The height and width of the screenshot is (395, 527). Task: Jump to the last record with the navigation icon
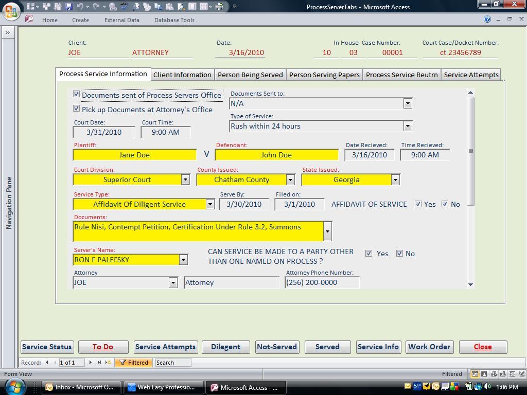[99, 363]
